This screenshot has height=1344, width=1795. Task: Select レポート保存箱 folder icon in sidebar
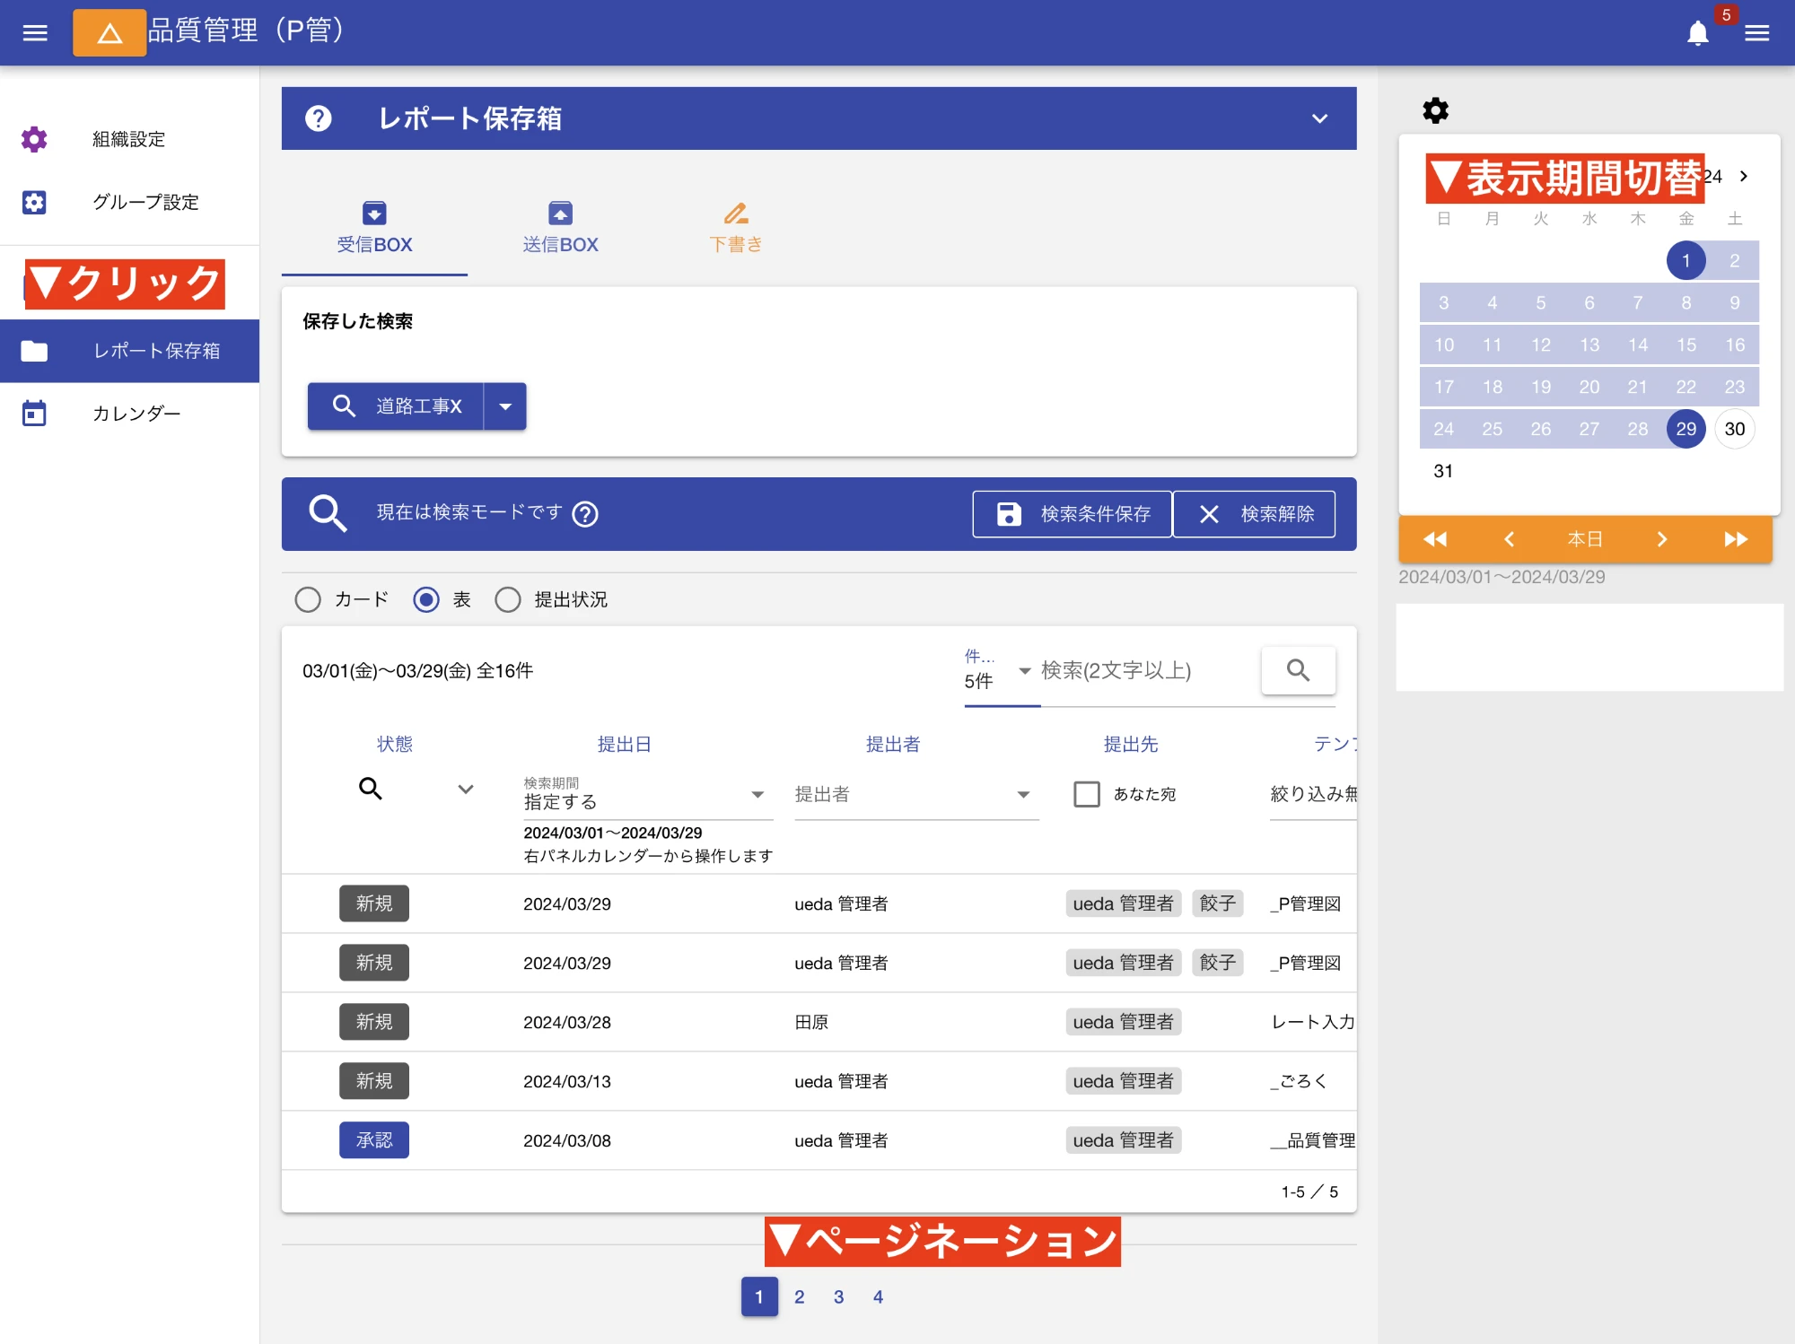click(34, 351)
